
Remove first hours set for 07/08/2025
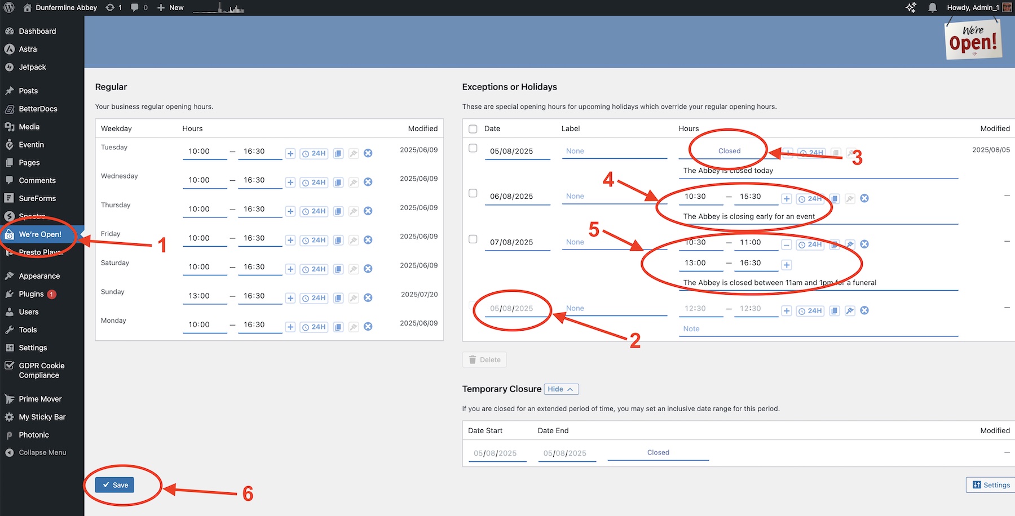coord(787,244)
